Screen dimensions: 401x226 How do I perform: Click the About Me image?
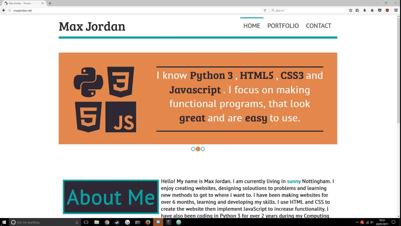(111, 196)
